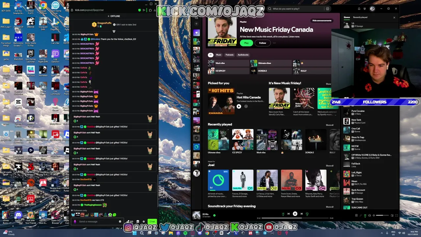Seek on the Spotify song progress bar
This screenshot has width=421, height=237.
click(295, 218)
